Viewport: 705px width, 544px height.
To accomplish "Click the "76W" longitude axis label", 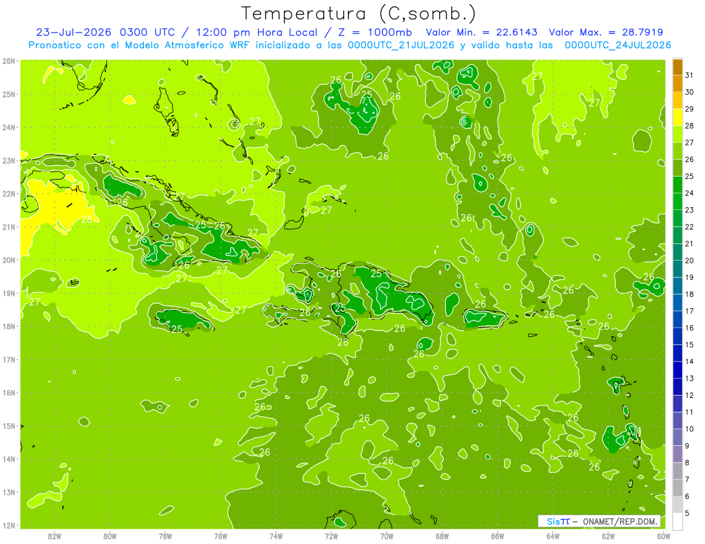I will (220, 536).
